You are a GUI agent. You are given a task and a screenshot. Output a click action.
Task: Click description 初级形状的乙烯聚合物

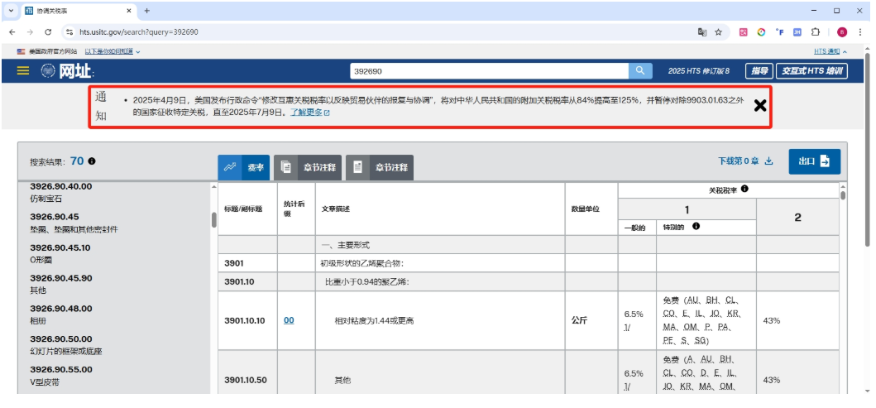click(x=362, y=263)
